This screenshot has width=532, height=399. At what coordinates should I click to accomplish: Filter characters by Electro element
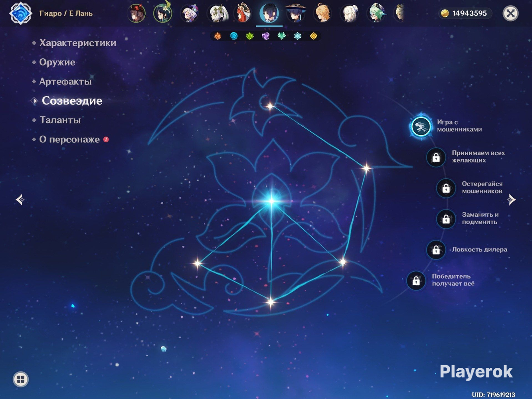pyautogui.click(x=265, y=36)
